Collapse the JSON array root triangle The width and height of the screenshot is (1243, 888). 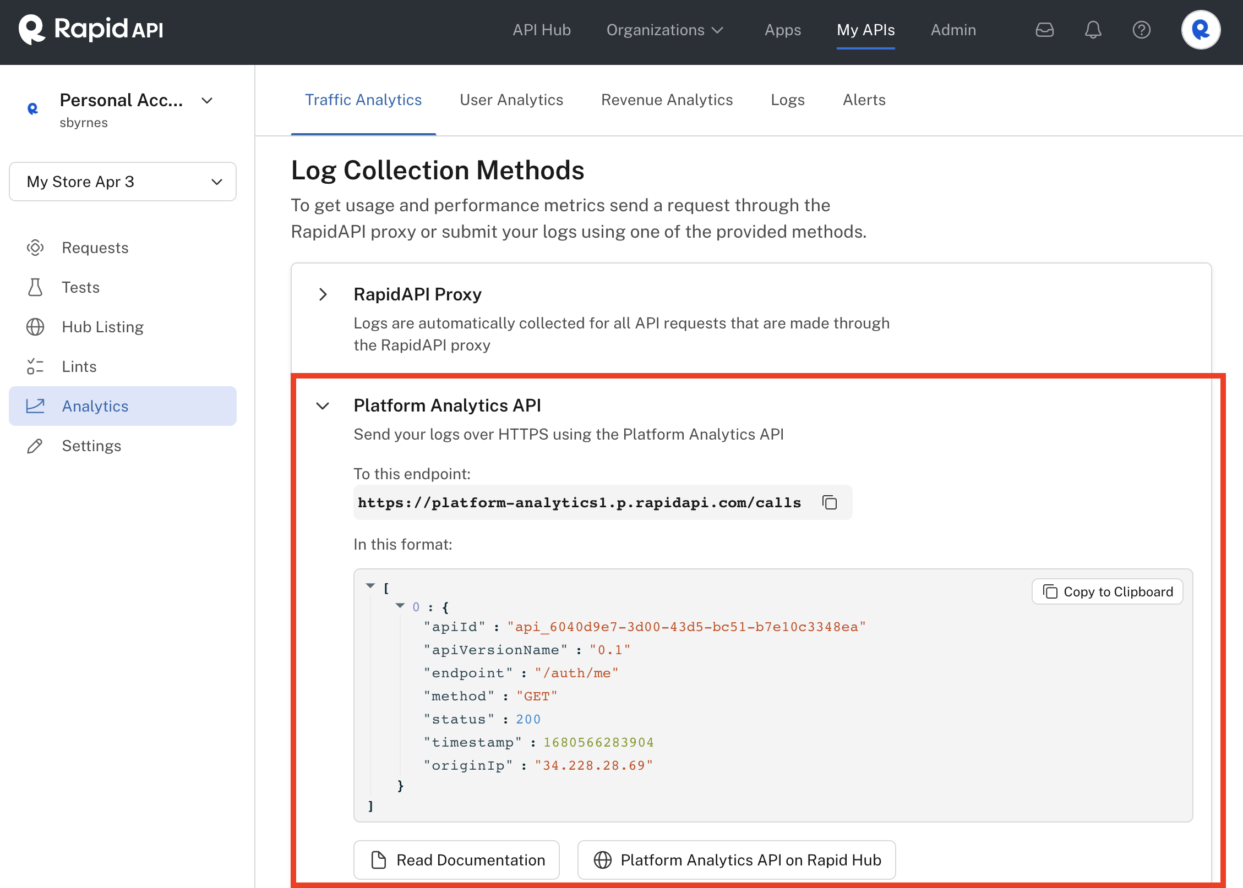pos(370,586)
